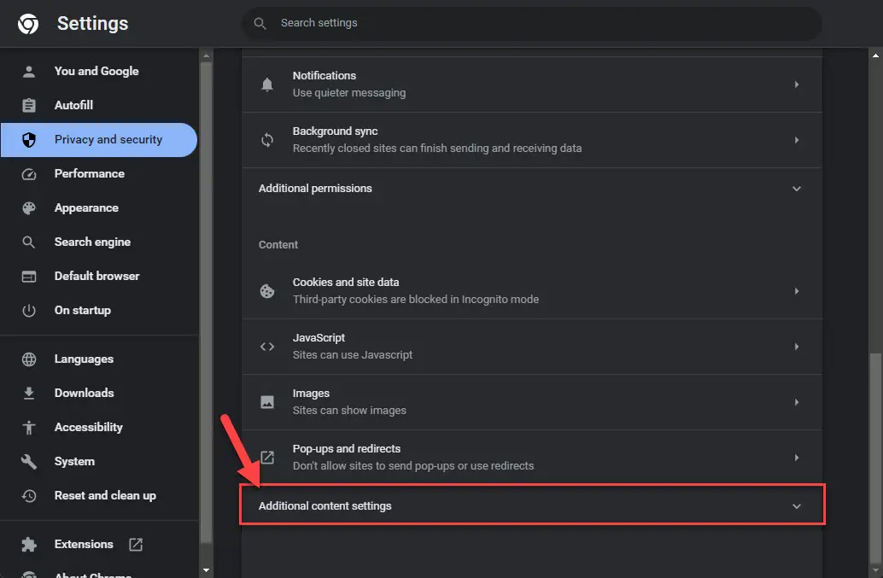Click the sidebar scroll down arrow
The image size is (883, 578).
coord(206,569)
